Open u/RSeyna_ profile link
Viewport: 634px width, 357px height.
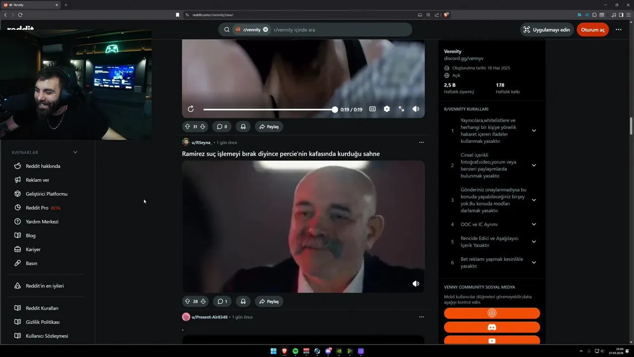(202, 142)
